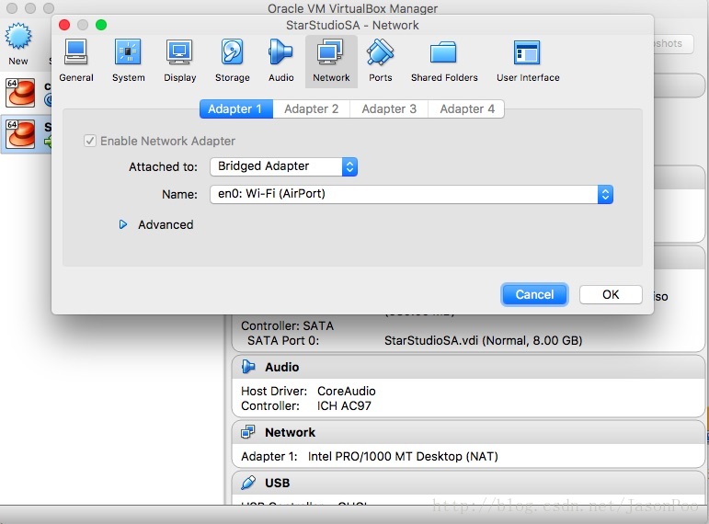Open the Display settings section
The height and width of the screenshot is (524, 709).
coord(180,61)
